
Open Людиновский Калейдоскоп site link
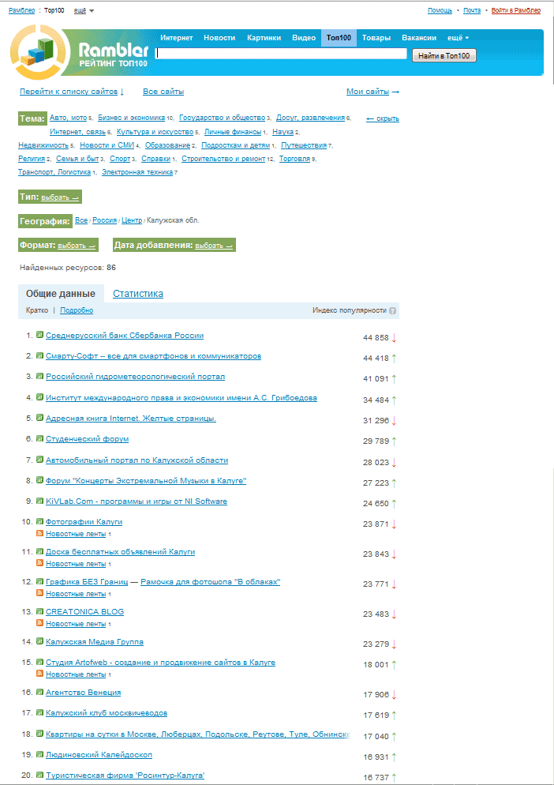pyautogui.click(x=99, y=754)
